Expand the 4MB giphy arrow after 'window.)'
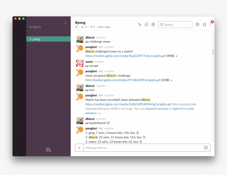227x175 pixels. (x=100, y=113)
